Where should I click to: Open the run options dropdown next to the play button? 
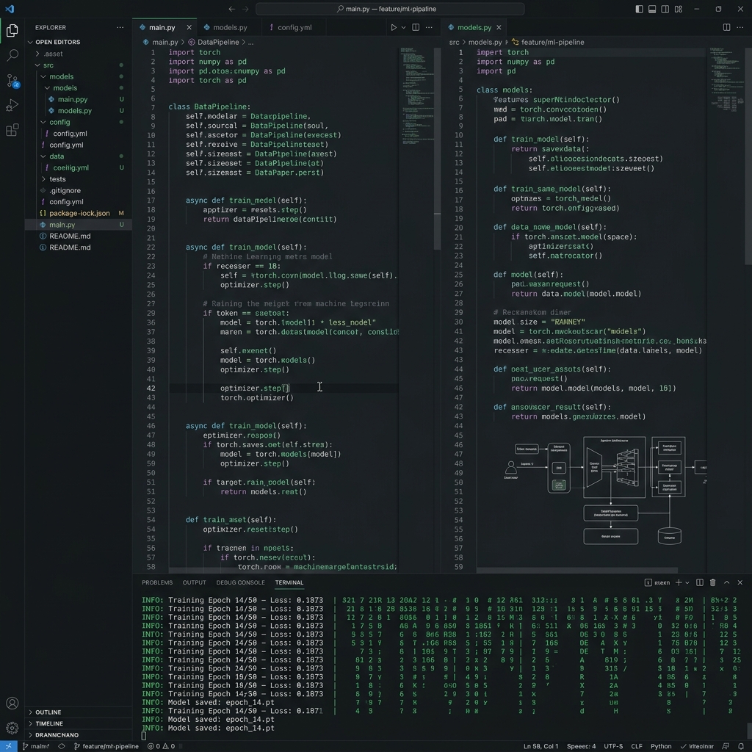[403, 26]
